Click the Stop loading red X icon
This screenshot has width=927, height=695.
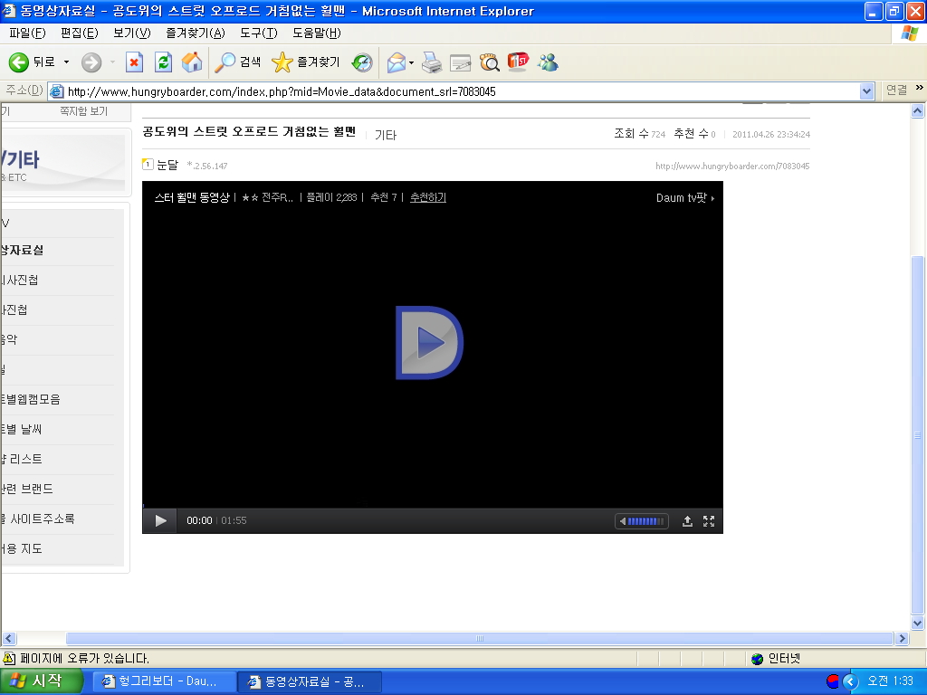134,62
